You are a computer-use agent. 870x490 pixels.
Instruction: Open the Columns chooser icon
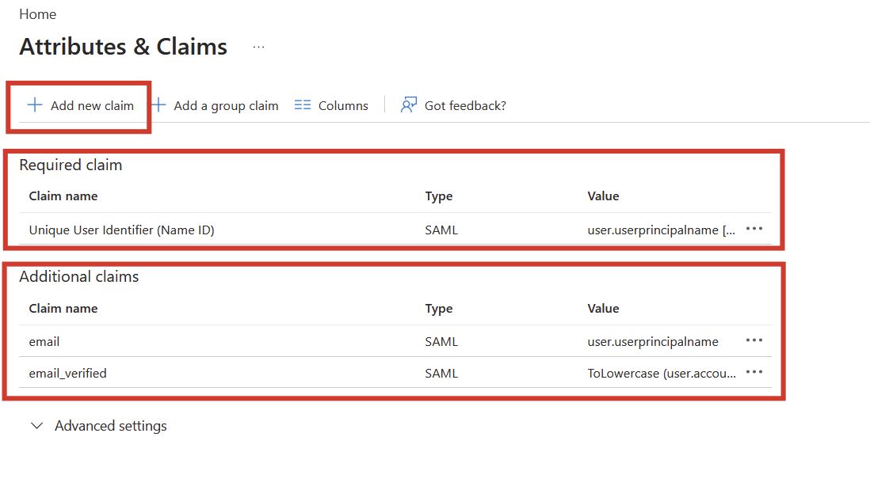coord(303,105)
